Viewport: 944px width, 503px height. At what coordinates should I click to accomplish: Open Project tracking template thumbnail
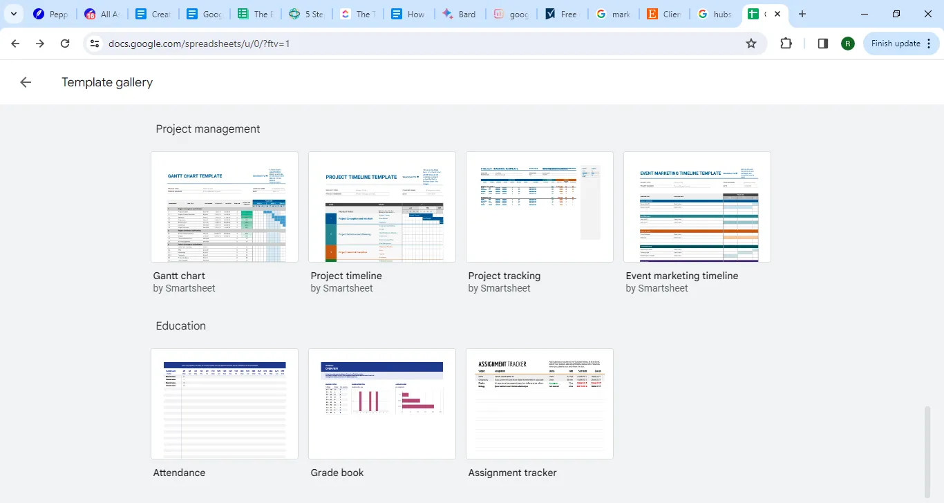(x=540, y=207)
